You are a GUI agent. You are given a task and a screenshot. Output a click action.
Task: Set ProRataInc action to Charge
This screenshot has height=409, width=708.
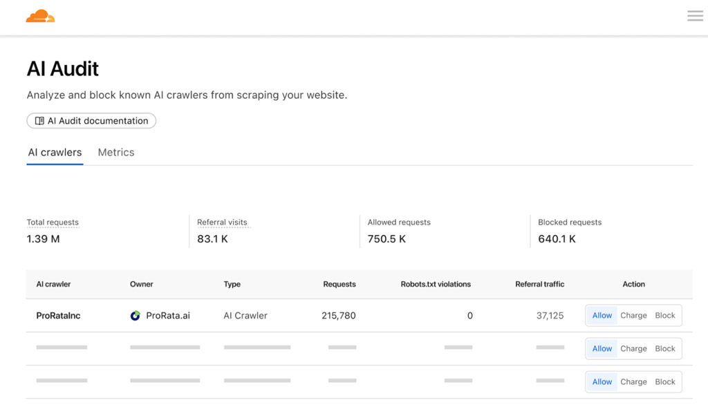tap(633, 316)
